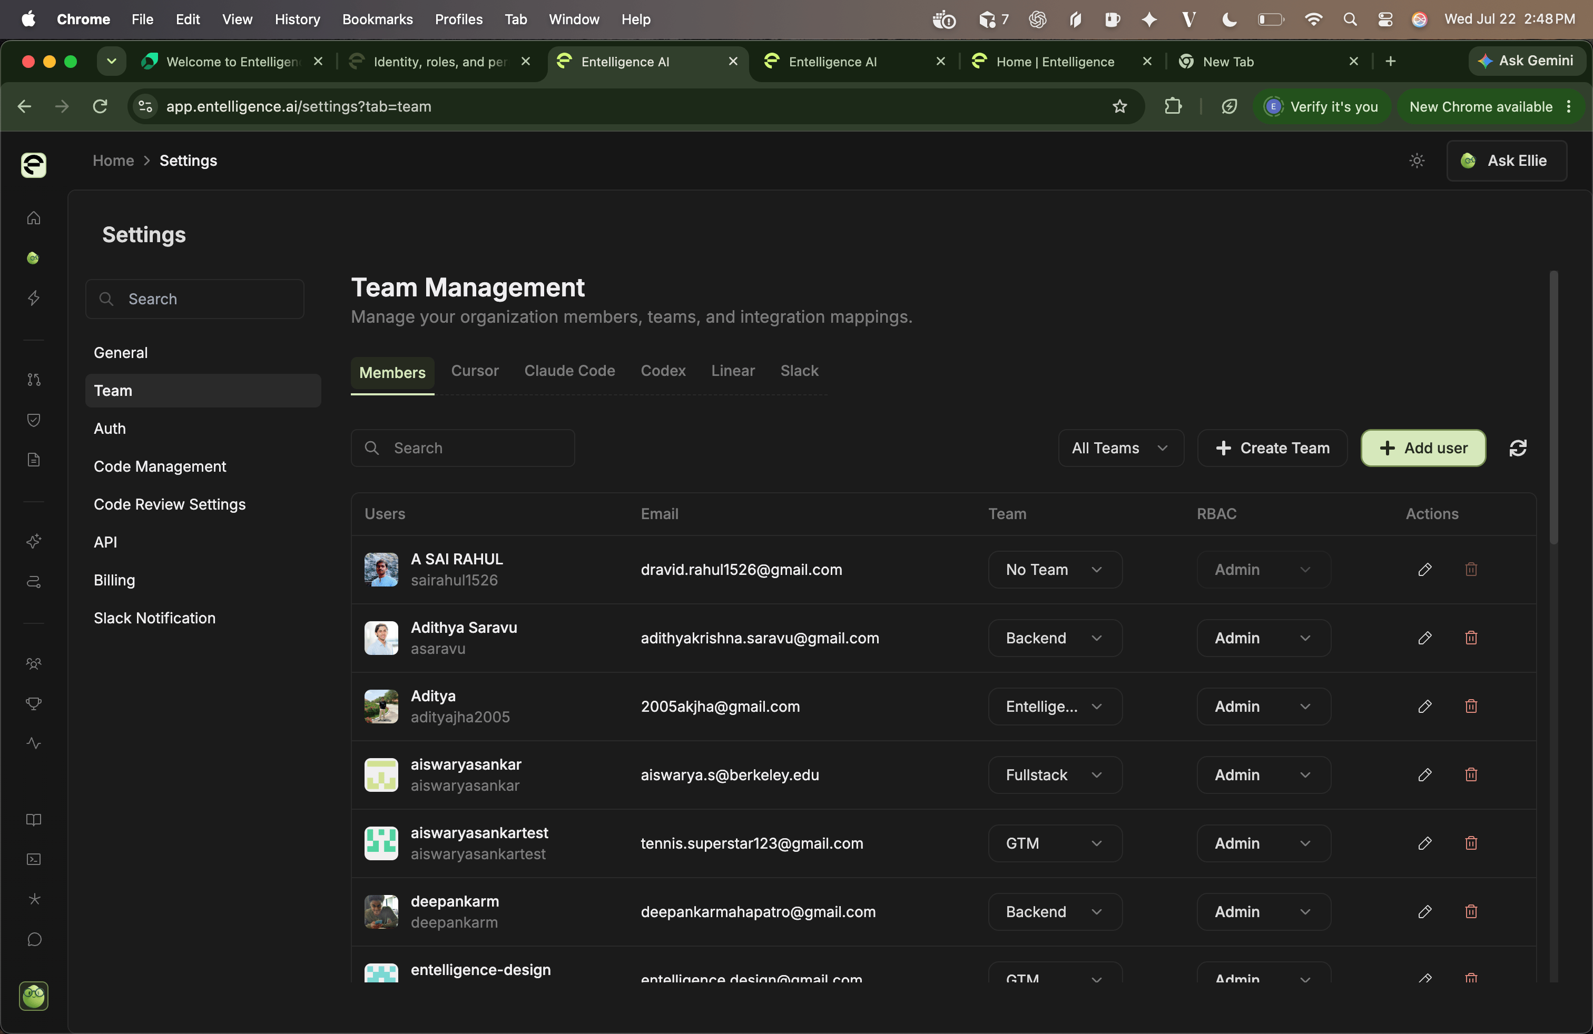Bookmark this page with the star icon

[1119, 106]
